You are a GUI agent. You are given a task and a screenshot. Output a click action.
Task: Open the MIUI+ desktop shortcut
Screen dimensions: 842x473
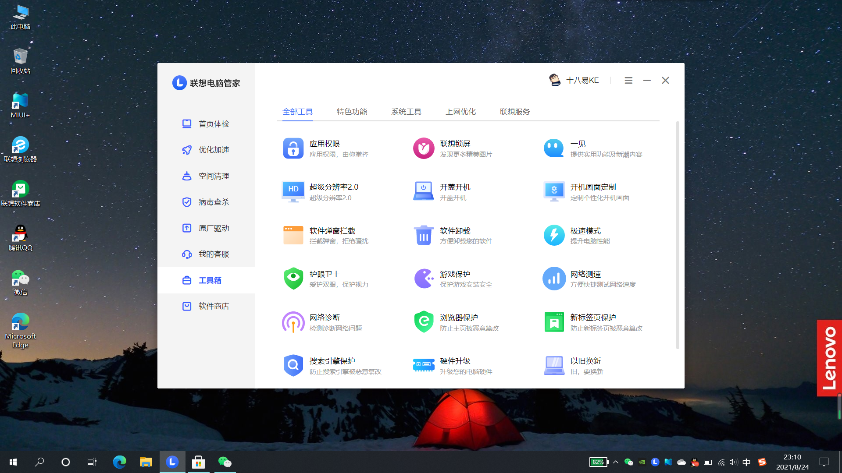click(x=20, y=106)
